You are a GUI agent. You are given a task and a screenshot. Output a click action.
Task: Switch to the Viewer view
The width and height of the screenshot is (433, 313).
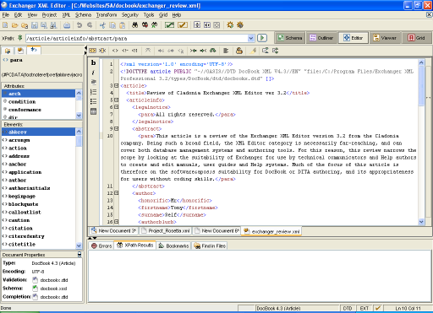[x=385, y=38]
